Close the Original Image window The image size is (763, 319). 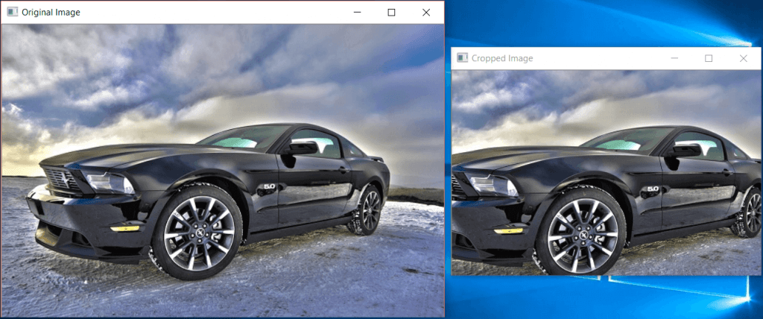(x=426, y=13)
